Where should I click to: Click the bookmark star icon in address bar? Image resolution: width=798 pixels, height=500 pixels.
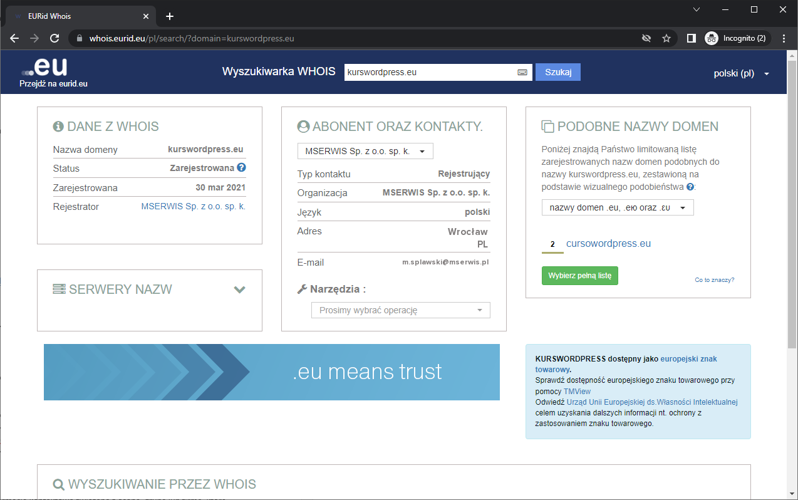666,38
